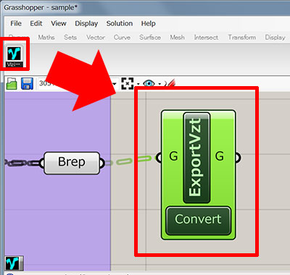
Task: Click the Brep output grip
Action: coord(102,163)
